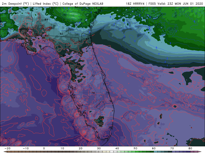This screenshot has width=205, height=153.
Task: Click the 30 label on the color scale
Action: click(x=99, y=148)
